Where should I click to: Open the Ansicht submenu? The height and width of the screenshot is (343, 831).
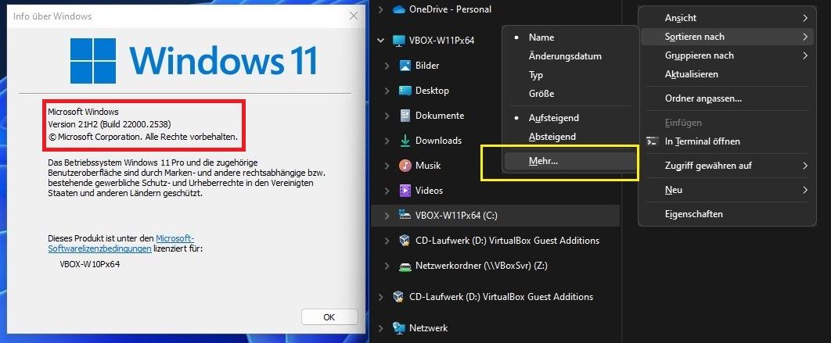point(727,18)
